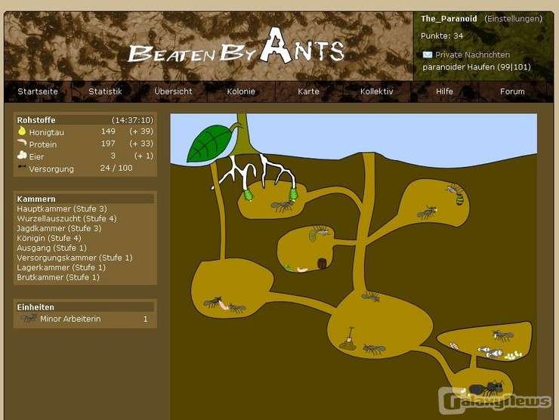
Task: Click the ant carrying green prey
Action: [320, 233]
